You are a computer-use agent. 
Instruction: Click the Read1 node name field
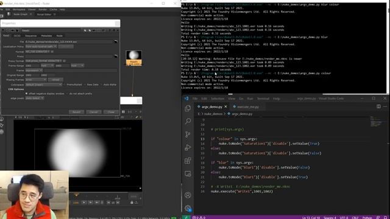coord(52,30)
